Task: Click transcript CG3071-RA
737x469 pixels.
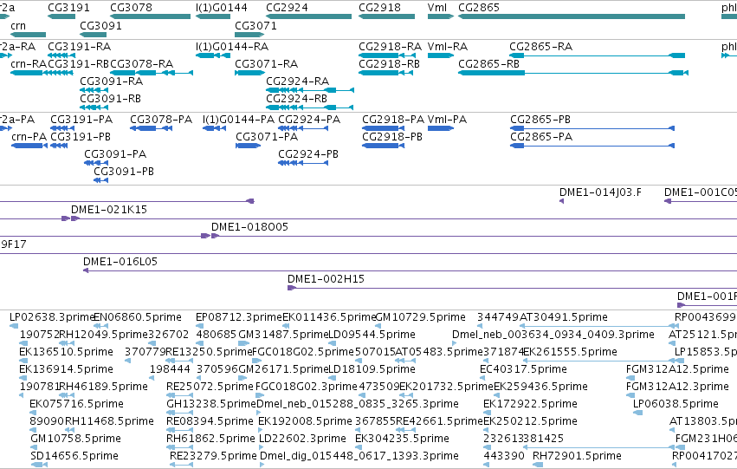Action: 267,64
